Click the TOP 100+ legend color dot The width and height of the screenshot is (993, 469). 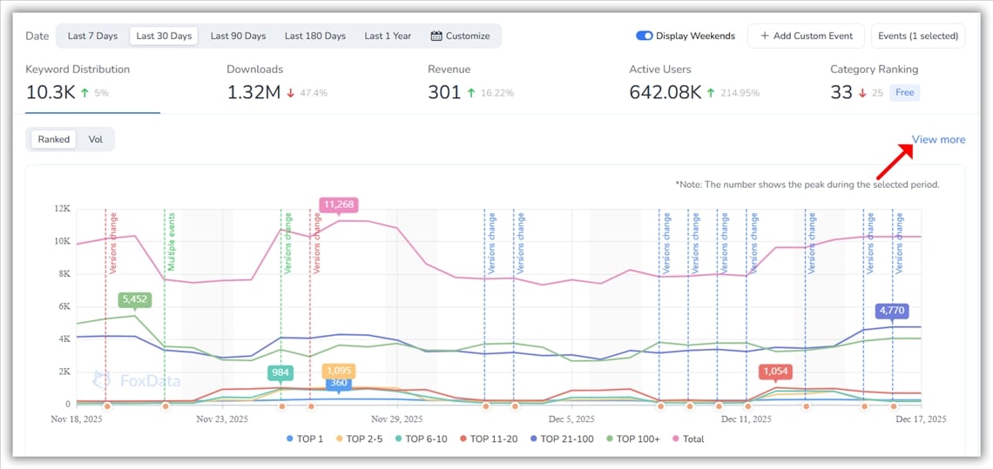pos(610,439)
